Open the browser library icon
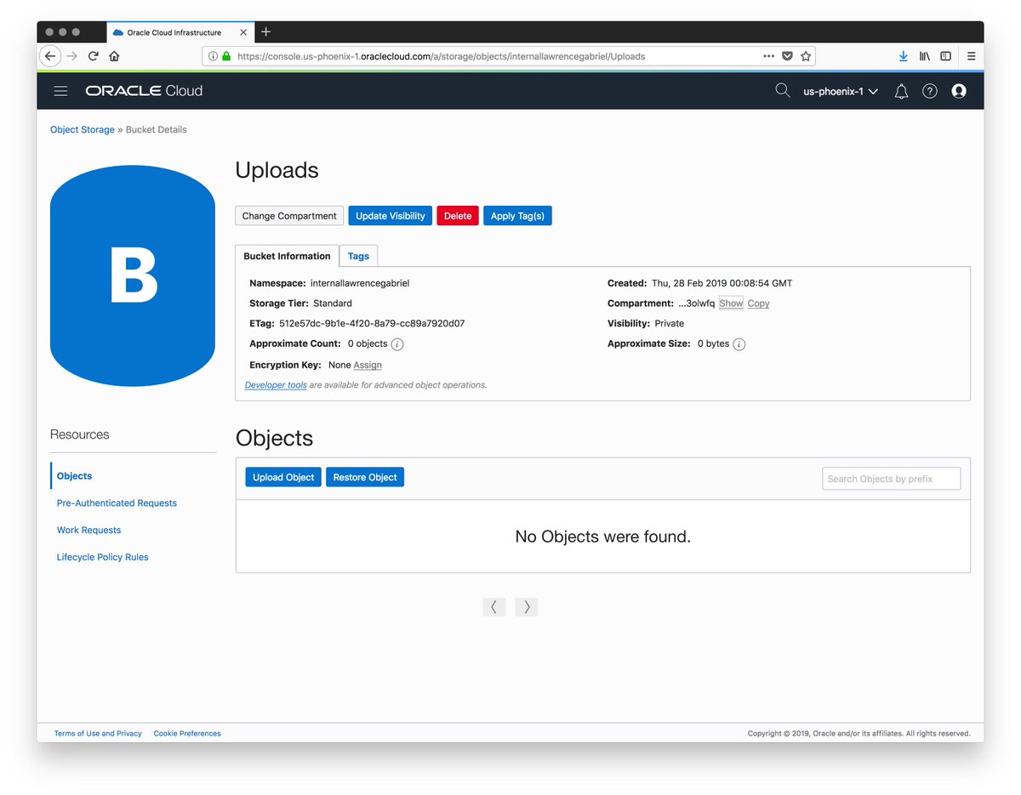1021x795 pixels. pyautogui.click(x=925, y=56)
